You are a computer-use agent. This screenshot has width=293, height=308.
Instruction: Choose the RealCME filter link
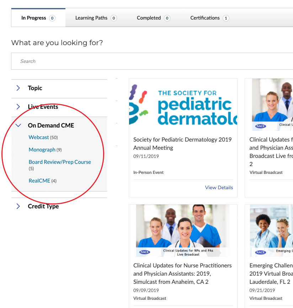coord(39,181)
